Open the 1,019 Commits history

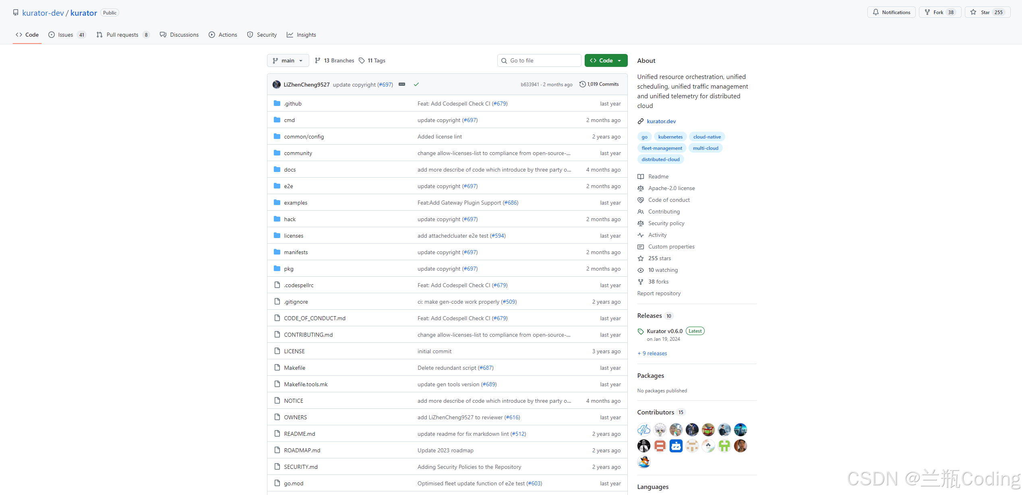pos(599,84)
